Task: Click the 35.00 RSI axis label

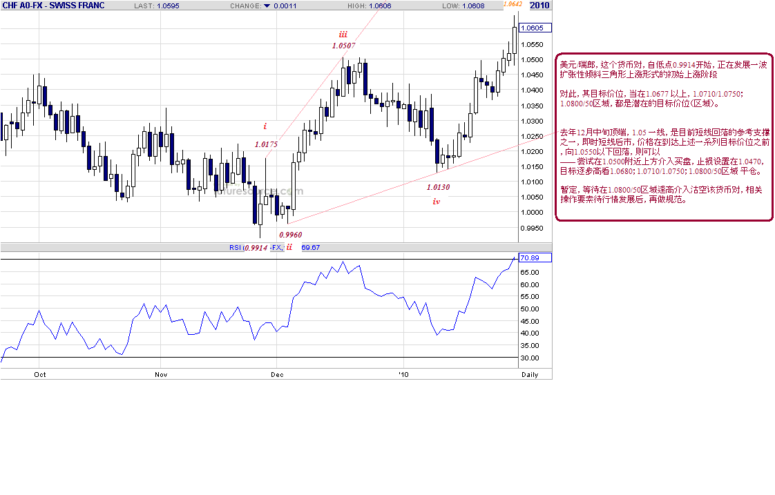Action: (x=529, y=346)
